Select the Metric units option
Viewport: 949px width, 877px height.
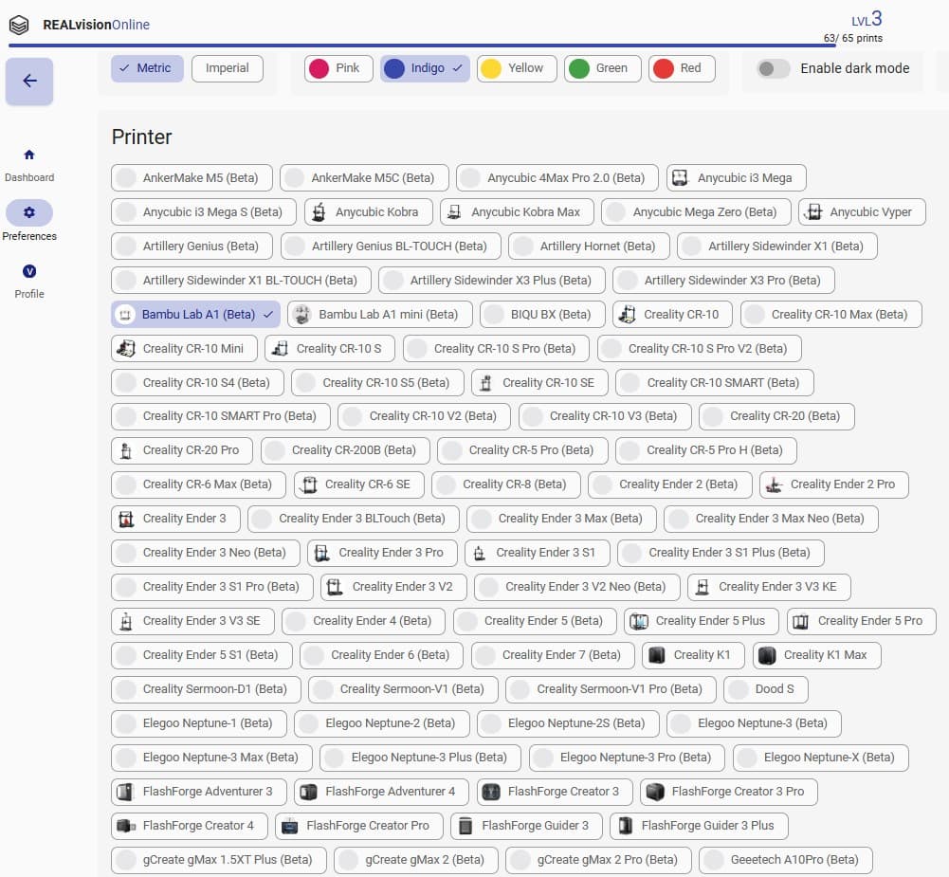pyautogui.click(x=147, y=68)
